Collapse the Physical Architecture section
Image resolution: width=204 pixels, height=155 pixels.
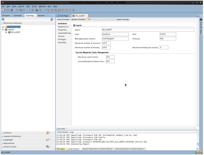click(3, 23)
